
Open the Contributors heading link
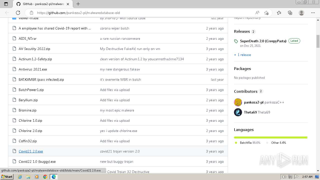pyautogui.click(x=245, y=91)
